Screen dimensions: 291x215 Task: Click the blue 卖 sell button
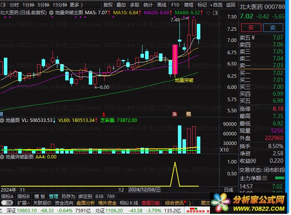click(273, 28)
